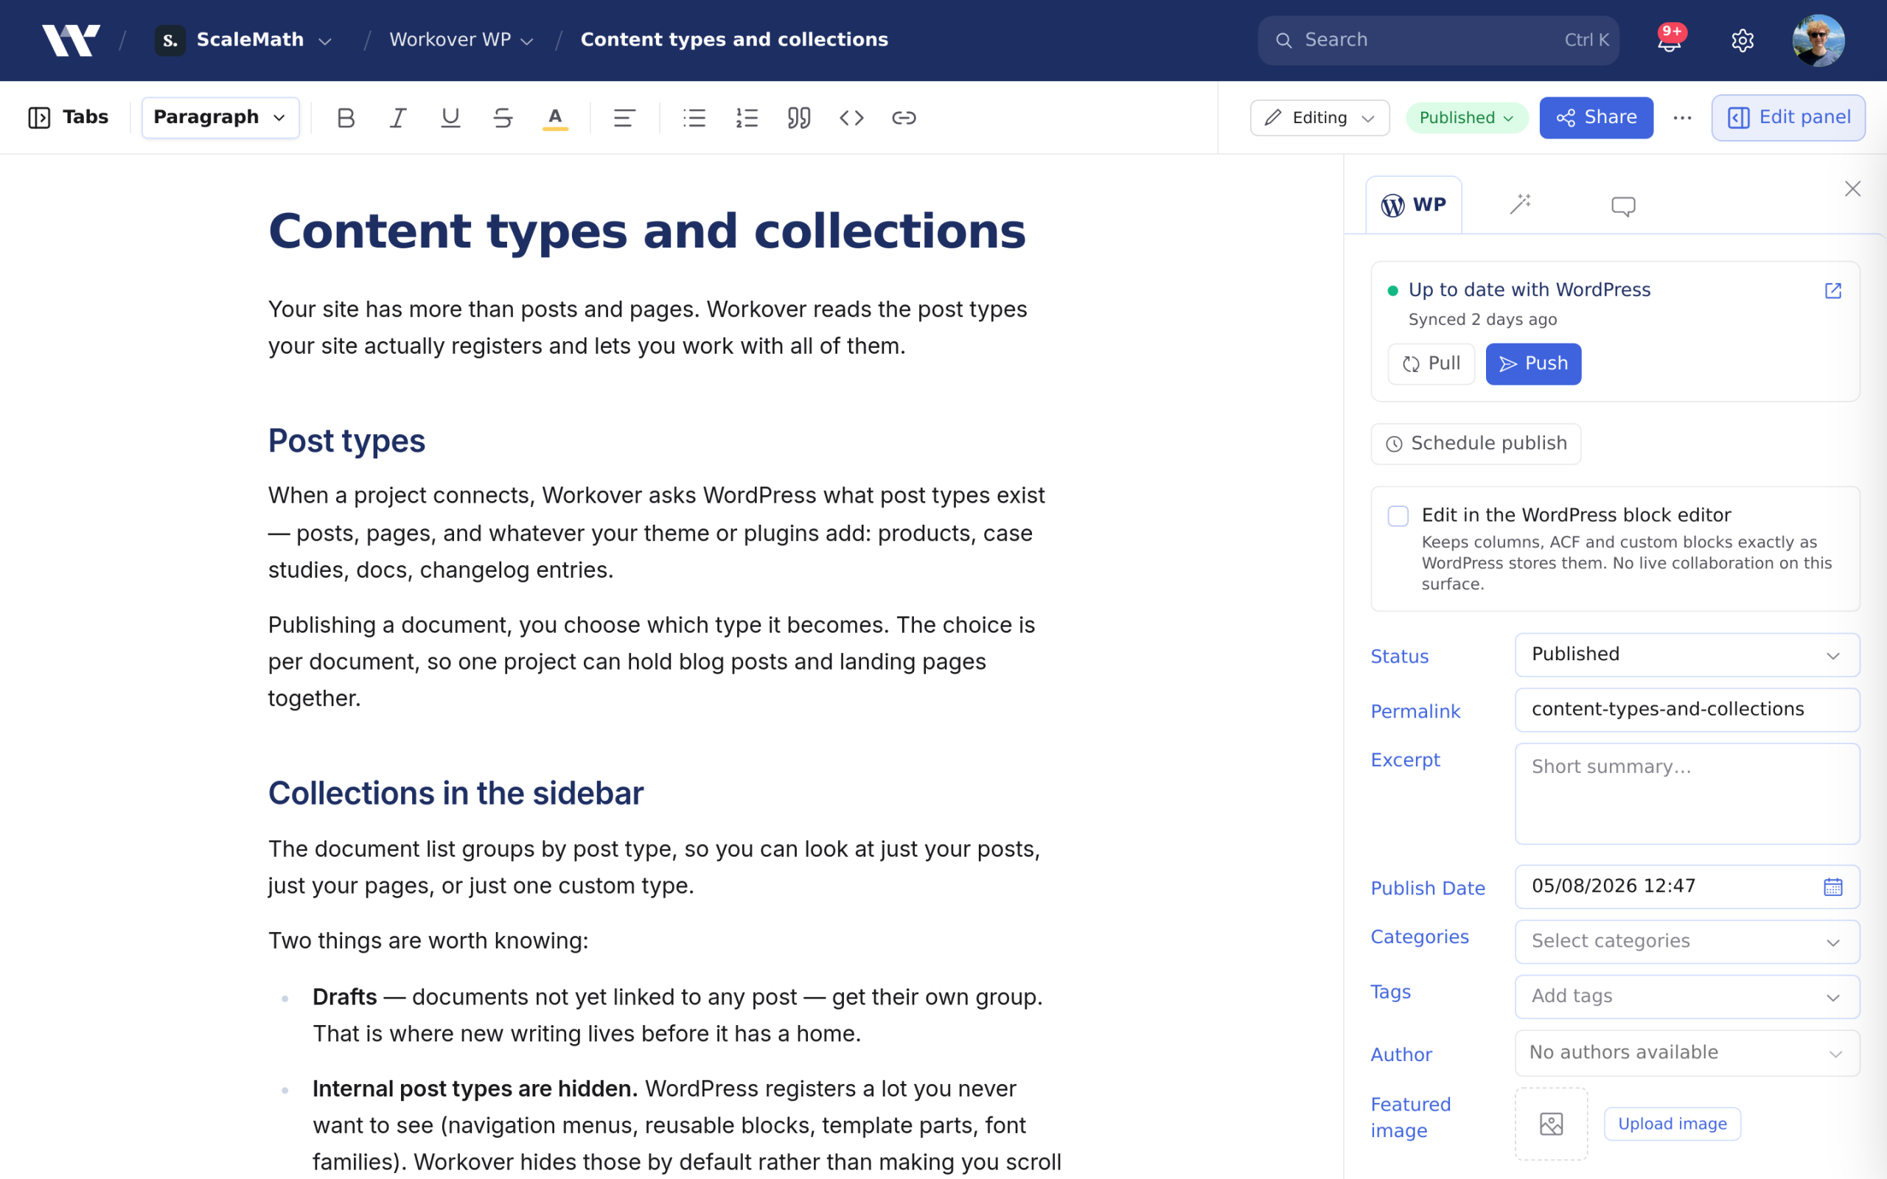
Task: Expand the ScaleMath workspace switcher
Action: point(244,40)
